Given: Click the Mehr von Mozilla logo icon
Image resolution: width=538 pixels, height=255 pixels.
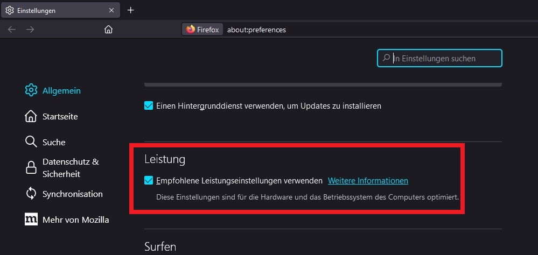Looking at the screenshot, I should click(x=31, y=219).
